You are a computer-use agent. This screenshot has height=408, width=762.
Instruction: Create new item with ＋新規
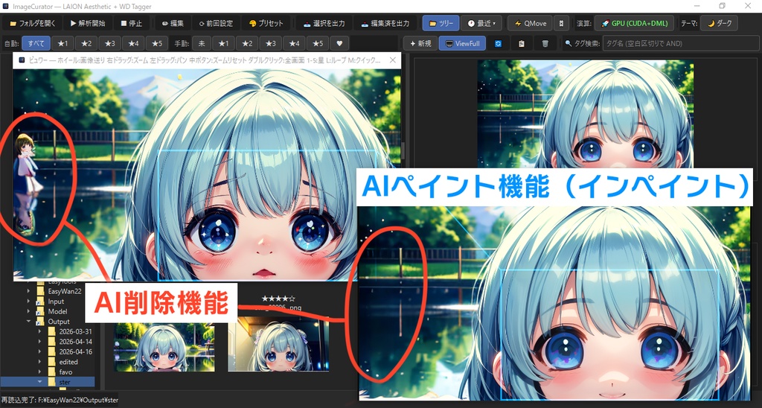coord(420,43)
